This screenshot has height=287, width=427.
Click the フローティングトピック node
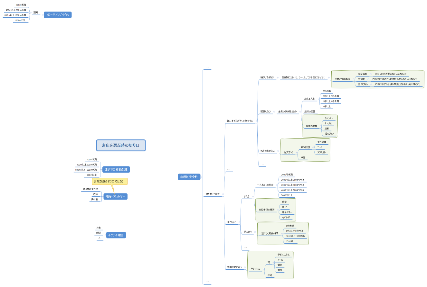(x=58, y=15)
